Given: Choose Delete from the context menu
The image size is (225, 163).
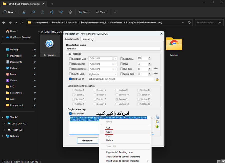Looking at the screenshot, I should point(109,140).
